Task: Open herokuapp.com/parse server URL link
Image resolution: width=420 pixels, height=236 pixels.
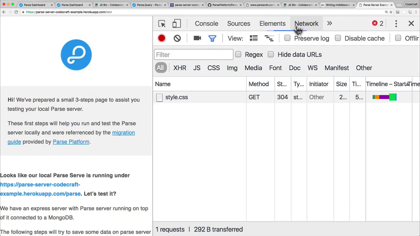Action: (x=40, y=189)
